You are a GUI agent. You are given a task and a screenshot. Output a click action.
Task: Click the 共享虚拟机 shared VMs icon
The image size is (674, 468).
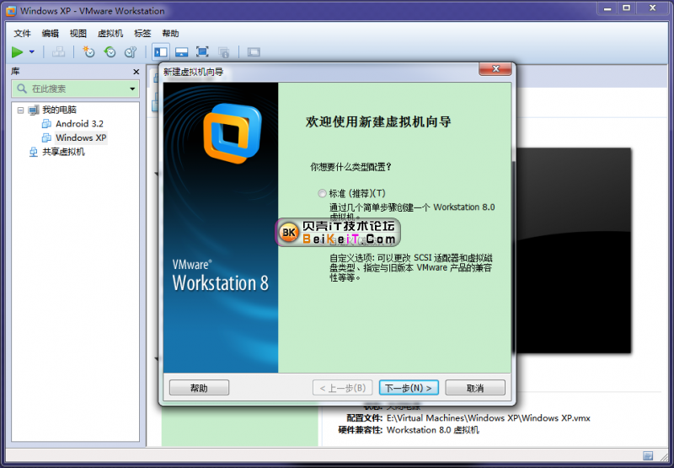pyautogui.click(x=33, y=152)
